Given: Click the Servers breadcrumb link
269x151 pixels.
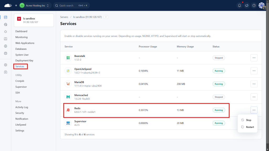Looking at the screenshot, I should 64,17.
